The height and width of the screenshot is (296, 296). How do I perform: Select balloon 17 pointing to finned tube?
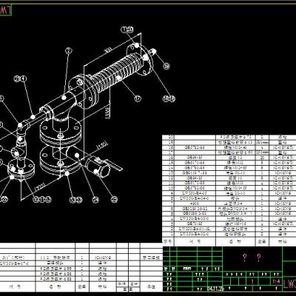point(138,98)
